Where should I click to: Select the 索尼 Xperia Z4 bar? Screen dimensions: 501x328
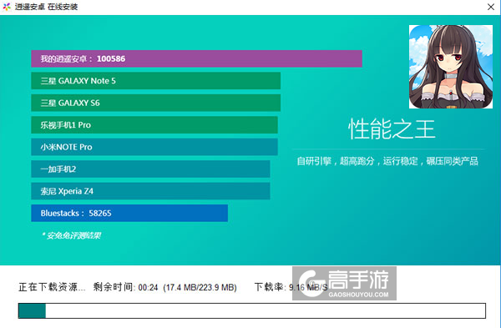click(x=150, y=191)
